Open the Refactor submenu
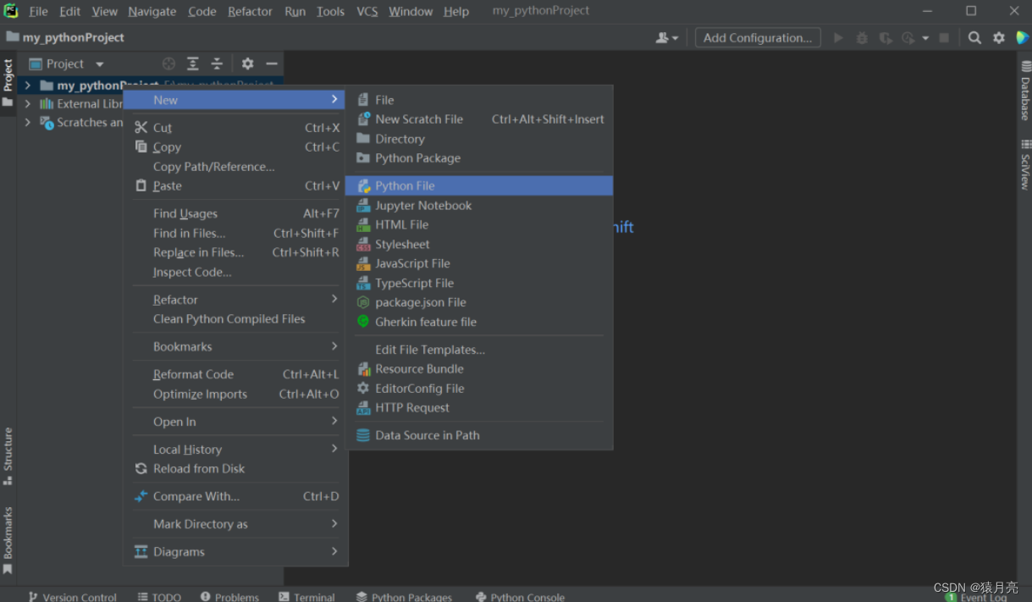 (235, 300)
